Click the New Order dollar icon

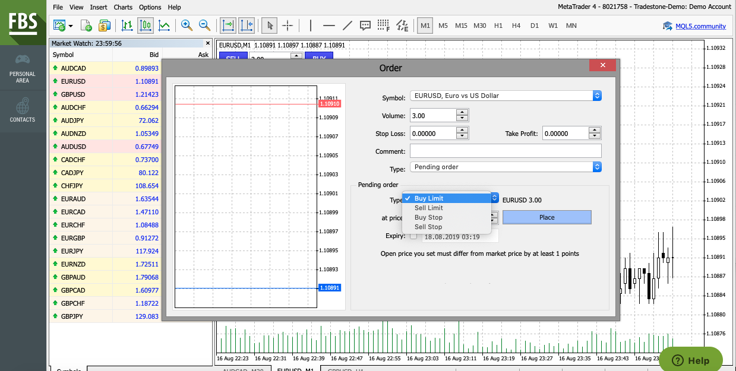105,26
